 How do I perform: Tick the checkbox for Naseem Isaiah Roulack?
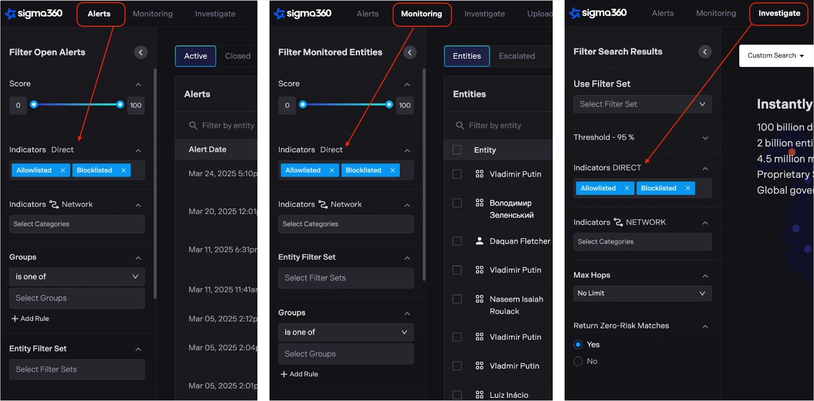[457, 299]
